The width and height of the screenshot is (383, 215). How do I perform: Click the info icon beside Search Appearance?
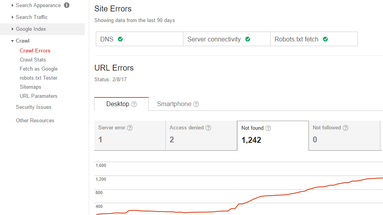[67, 5]
